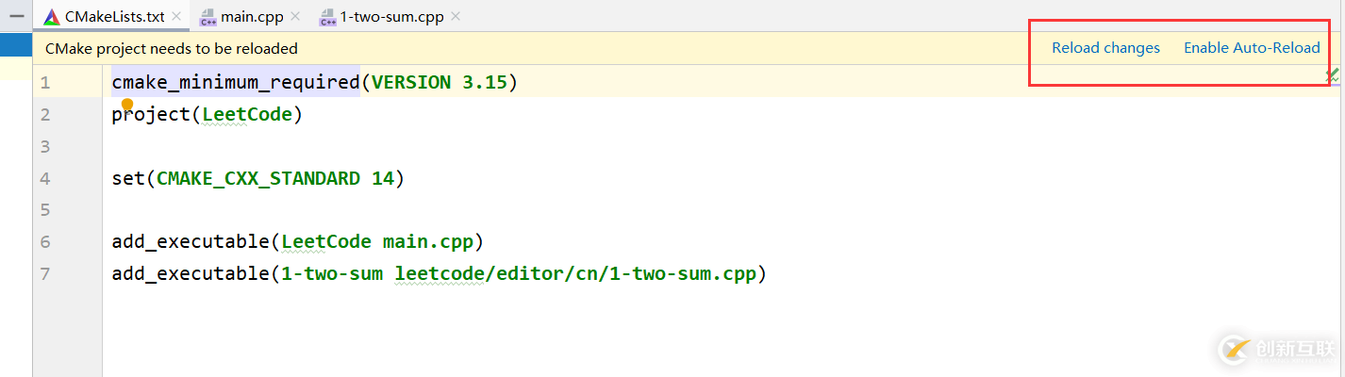Place cursor on cmake_minimum_required text

tap(236, 83)
